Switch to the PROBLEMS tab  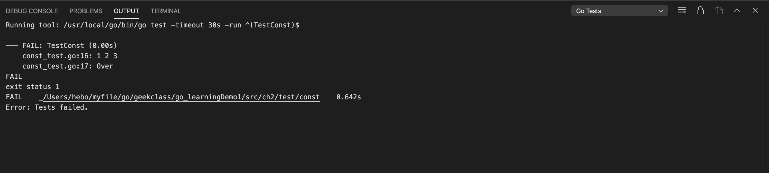[x=86, y=11]
